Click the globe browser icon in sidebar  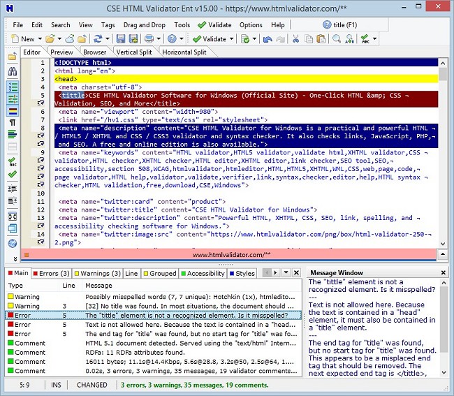coord(12,244)
